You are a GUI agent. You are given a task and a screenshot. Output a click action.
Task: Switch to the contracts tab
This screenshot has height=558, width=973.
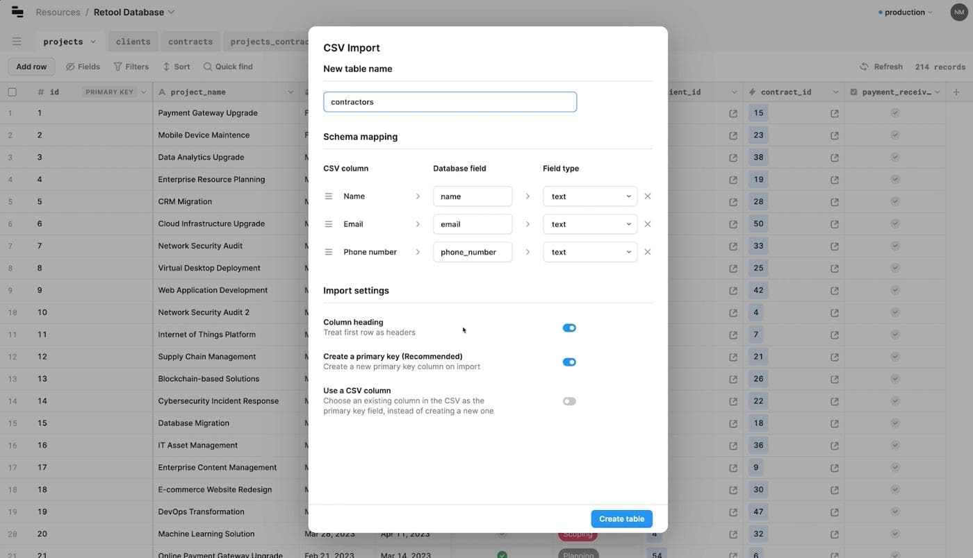point(190,42)
